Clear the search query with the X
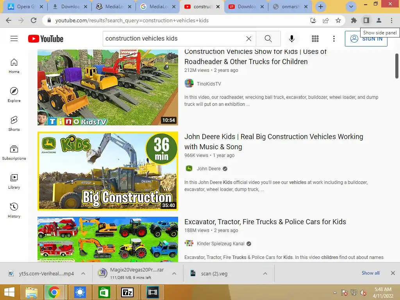This screenshot has height=300, width=400. 249,39
